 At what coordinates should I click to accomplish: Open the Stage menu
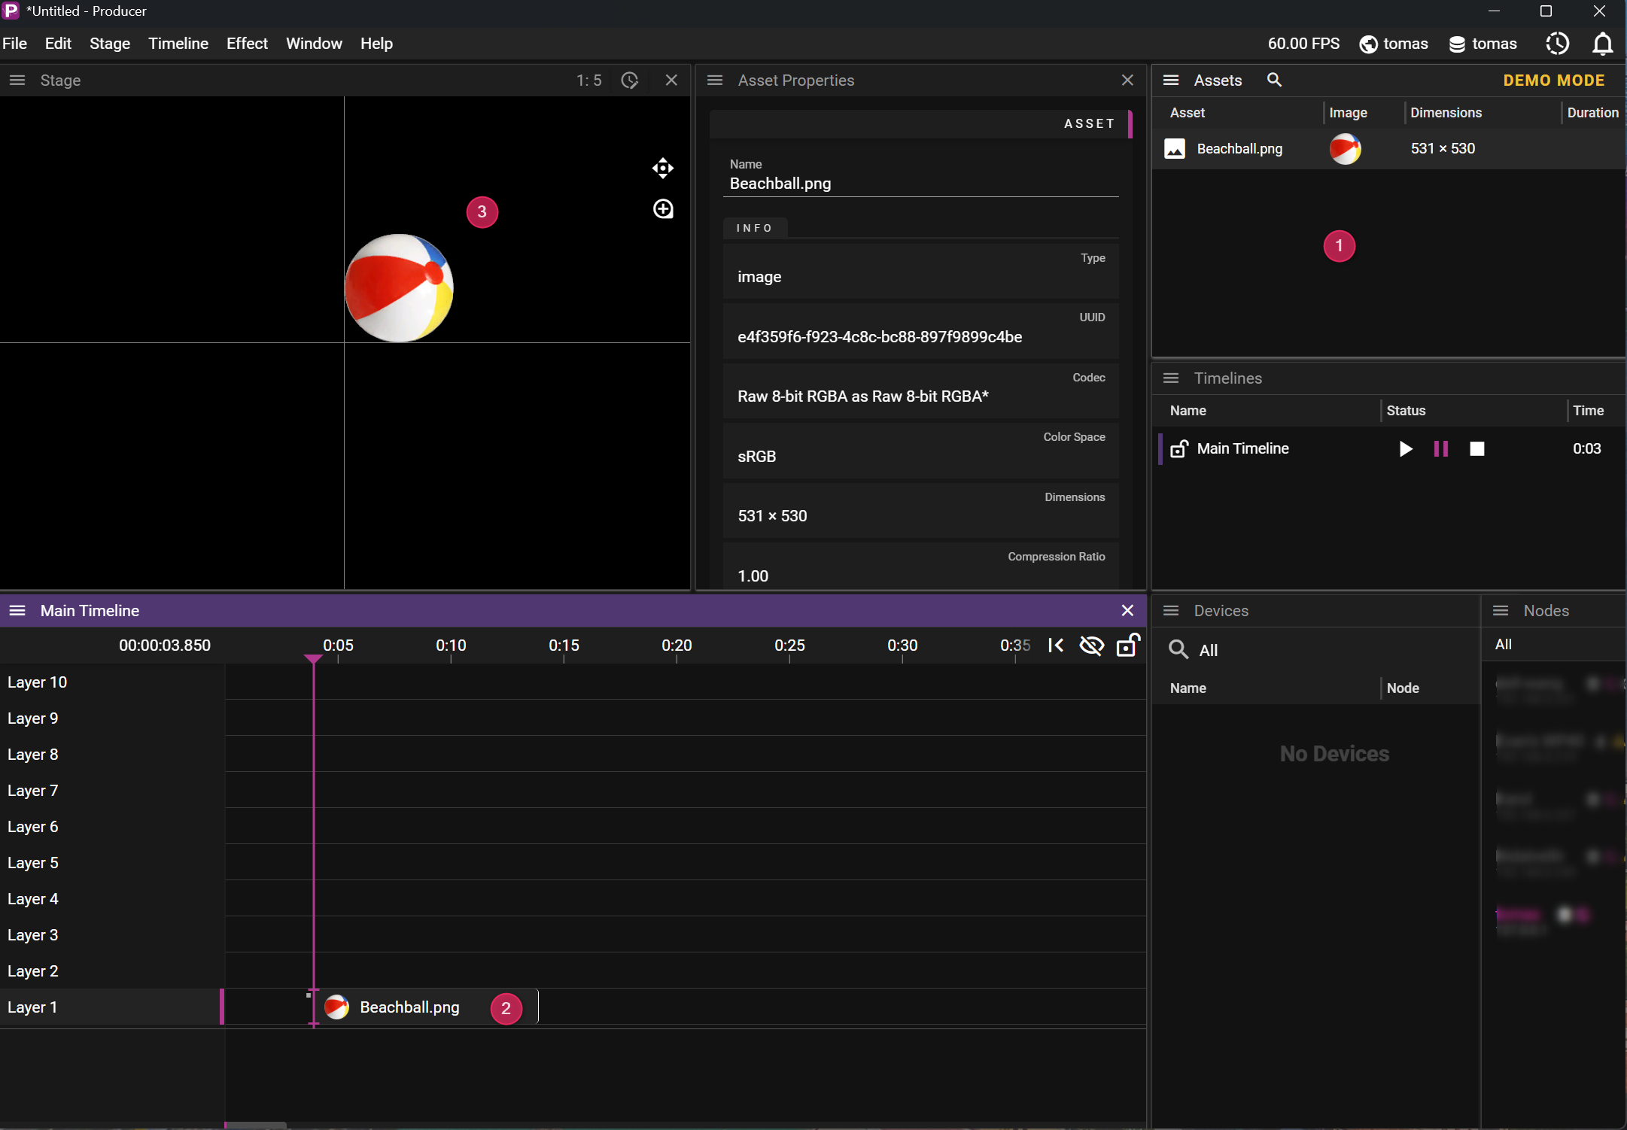[110, 44]
